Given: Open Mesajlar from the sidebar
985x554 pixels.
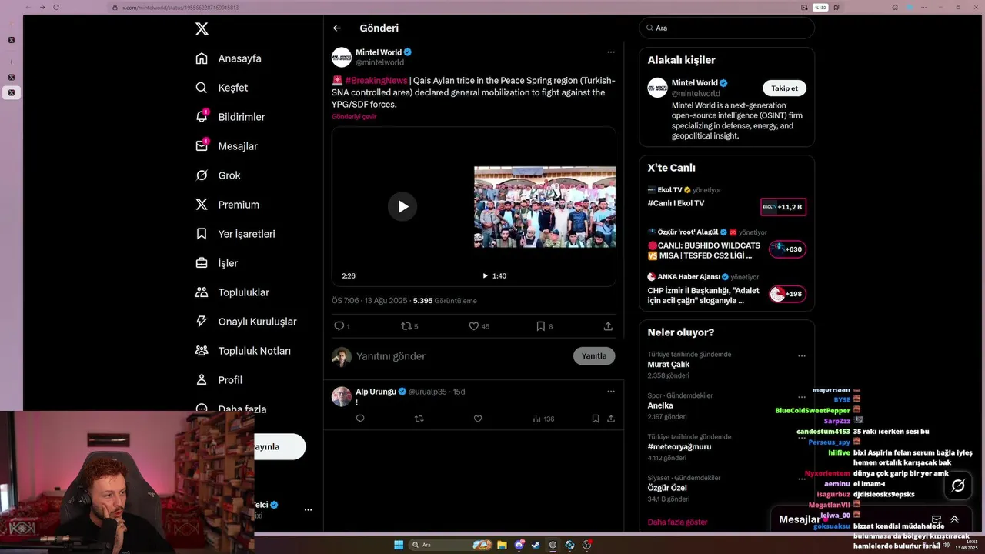Looking at the screenshot, I should pos(226,146).
